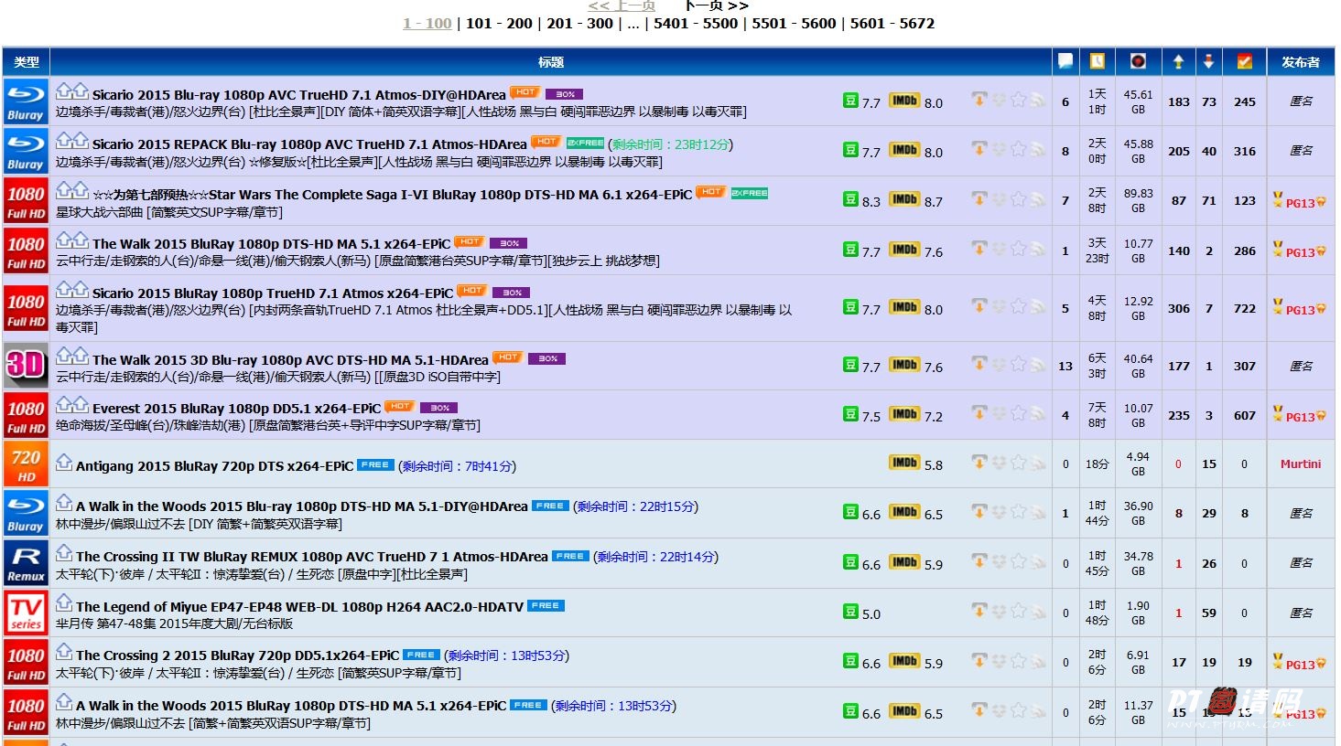
Task: Open the TV series category icon of Legend of Miyue row
Action: [26, 613]
